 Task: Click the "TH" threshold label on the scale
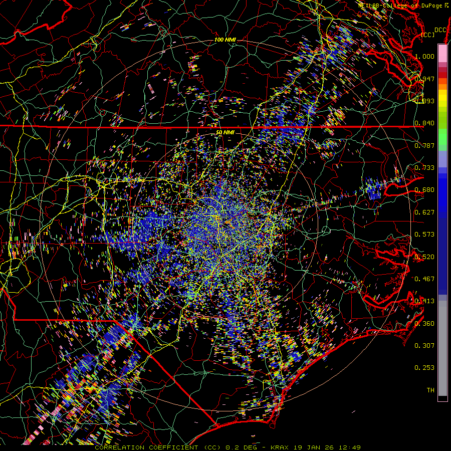click(430, 390)
